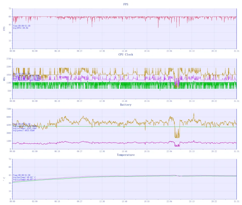Select the Avg(virTemp) legend entry in Temperature chart
The width and height of the screenshot is (242, 205).
[x=24, y=180]
